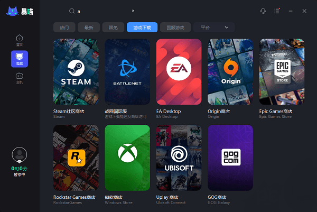Go to the home page sidebar icon

pyautogui.click(x=20, y=40)
